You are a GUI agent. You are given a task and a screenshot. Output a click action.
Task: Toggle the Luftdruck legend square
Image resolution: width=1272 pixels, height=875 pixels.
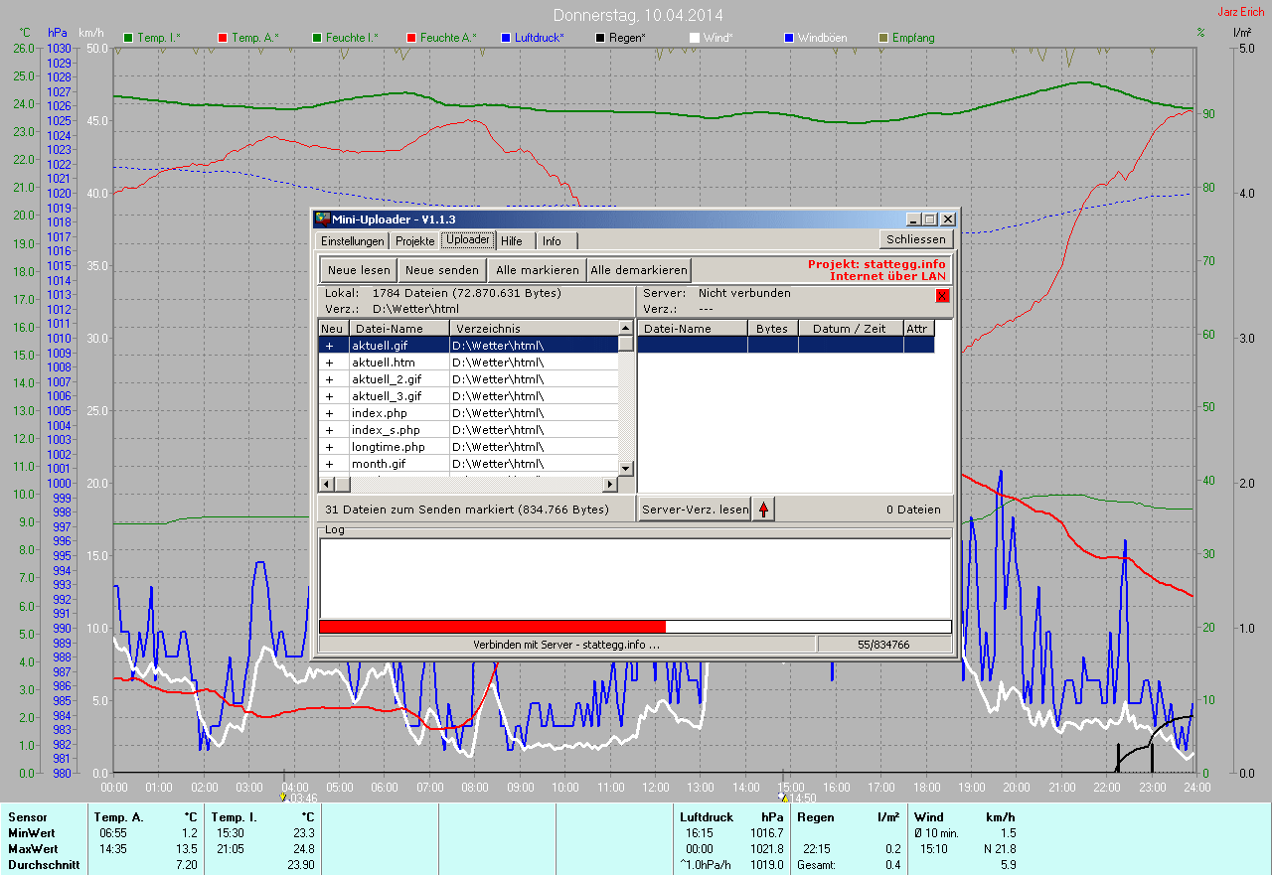pos(506,38)
